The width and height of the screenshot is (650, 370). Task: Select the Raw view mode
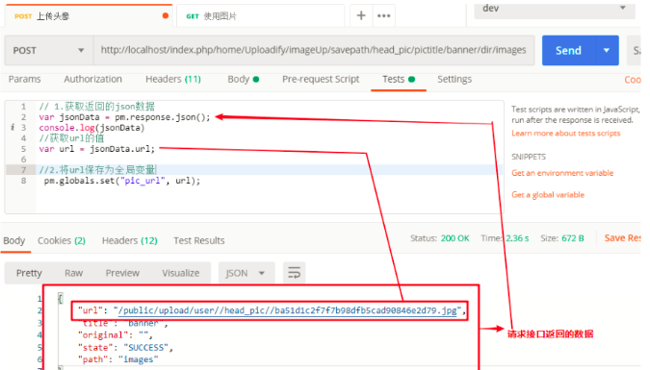[74, 273]
